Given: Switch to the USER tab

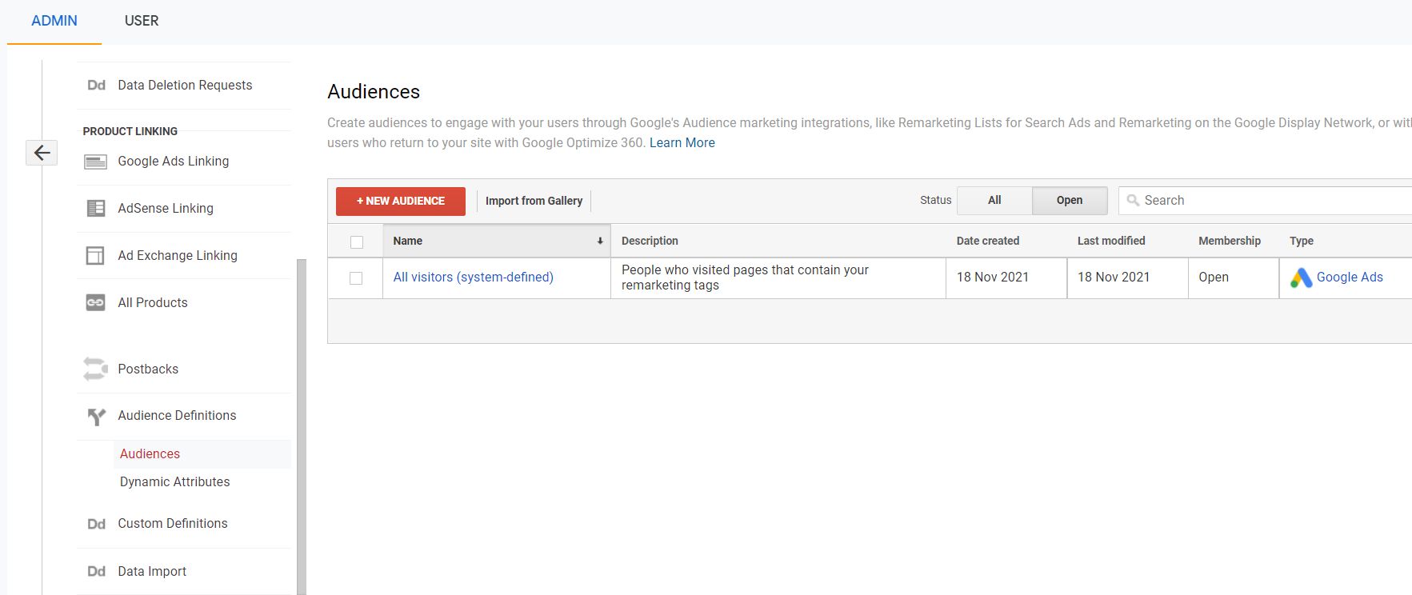Looking at the screenshot, I should pyautogui.click(x=142, y=21).
